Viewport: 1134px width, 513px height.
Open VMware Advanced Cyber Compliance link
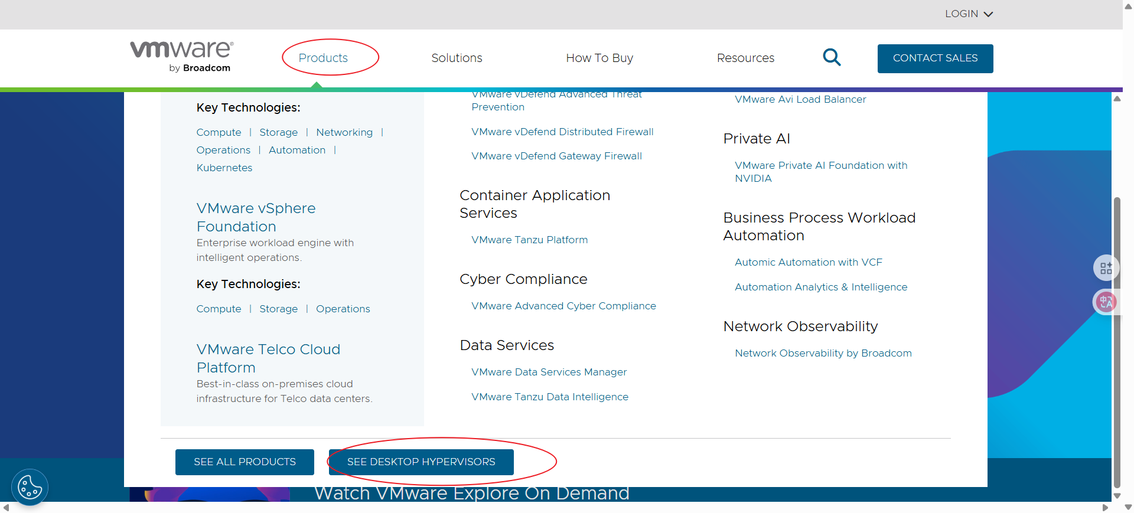563,306
